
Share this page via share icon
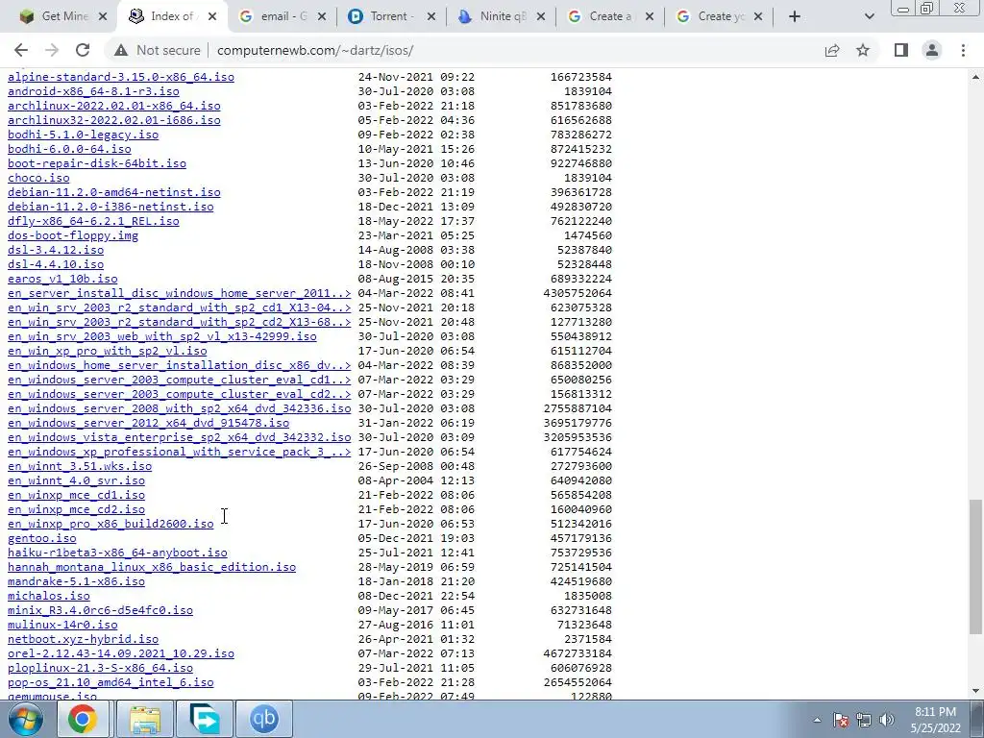coord(832,50)
